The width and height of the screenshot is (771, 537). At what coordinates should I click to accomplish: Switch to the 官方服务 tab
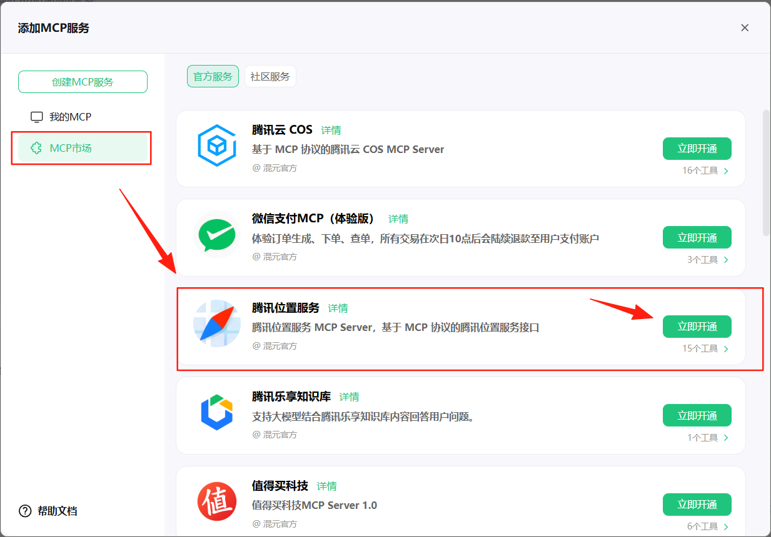point(213,76)
